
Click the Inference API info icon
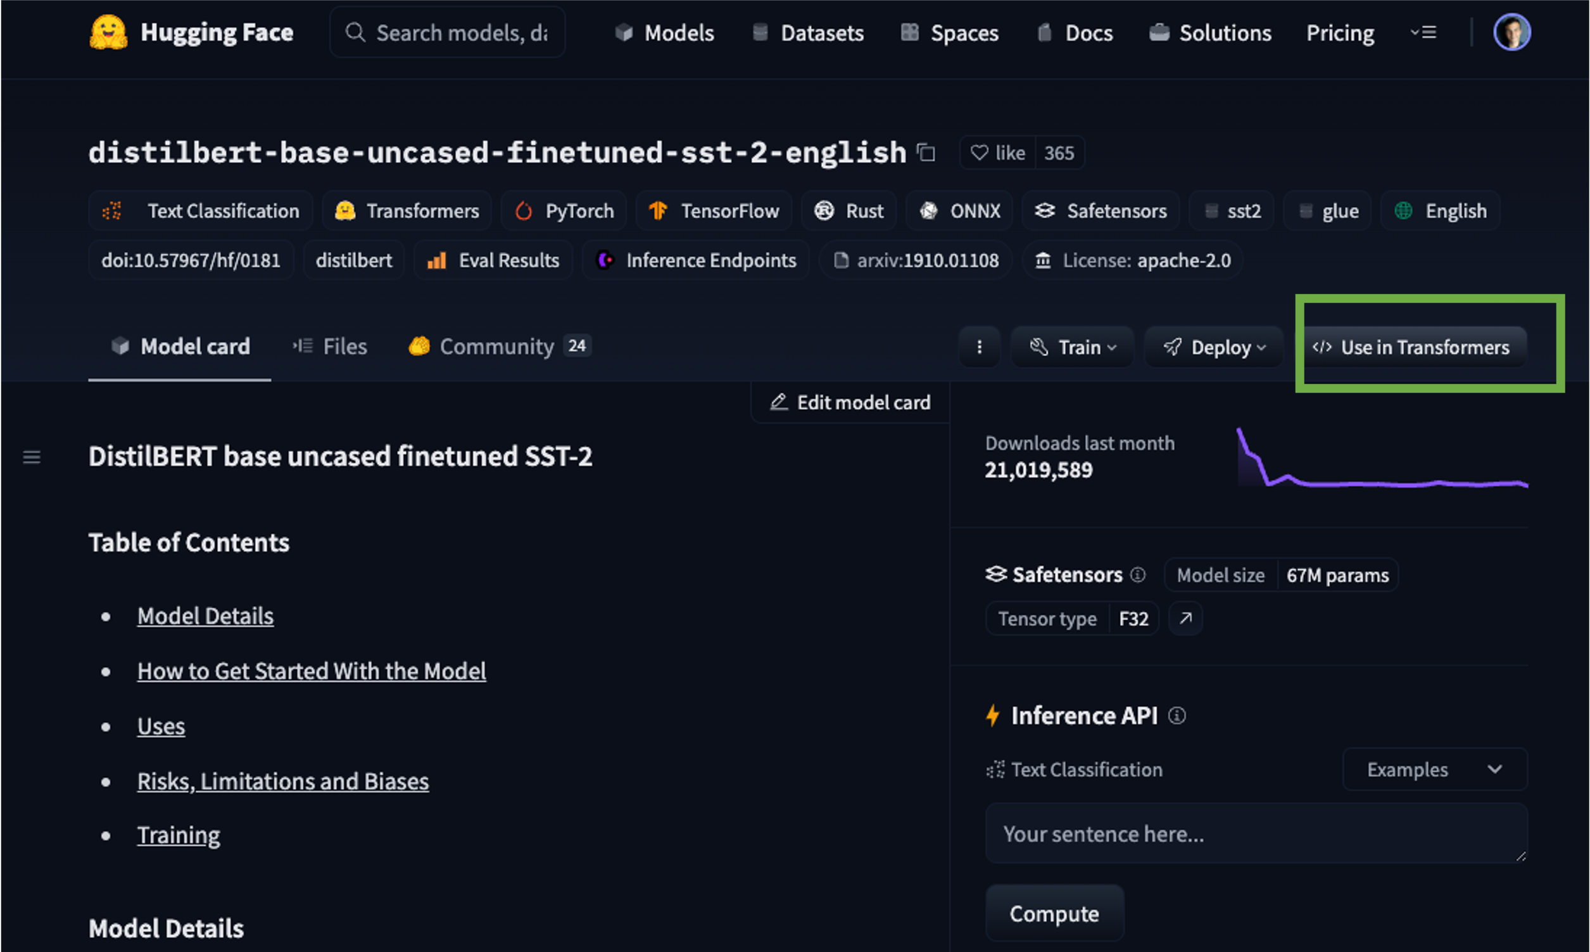point(1177,715)
